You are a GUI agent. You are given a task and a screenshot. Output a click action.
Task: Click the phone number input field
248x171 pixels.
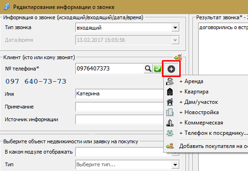pyautogui.click(x=110, y=69)
